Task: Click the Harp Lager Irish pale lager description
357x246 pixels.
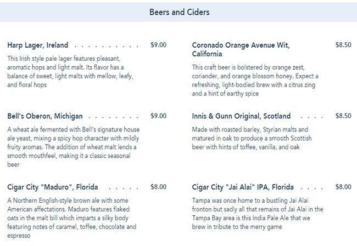Action: (x=70, y=72)
